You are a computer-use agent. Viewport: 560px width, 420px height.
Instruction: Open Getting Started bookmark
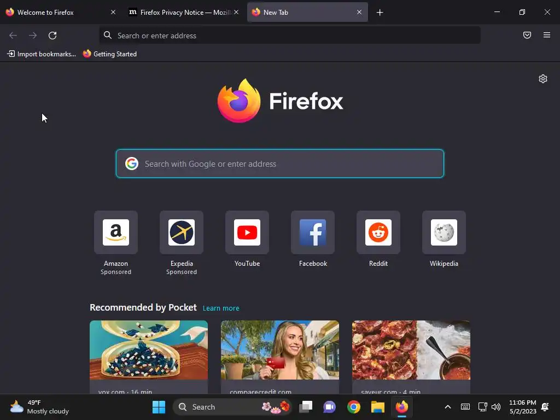tap(110, 54)
